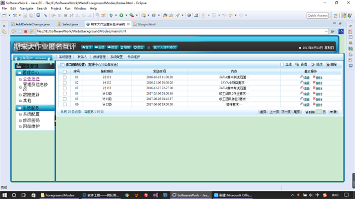Screen dimensions: 355x199
Task: Click the 个人资料修改 header button
Action: [165, 47]
